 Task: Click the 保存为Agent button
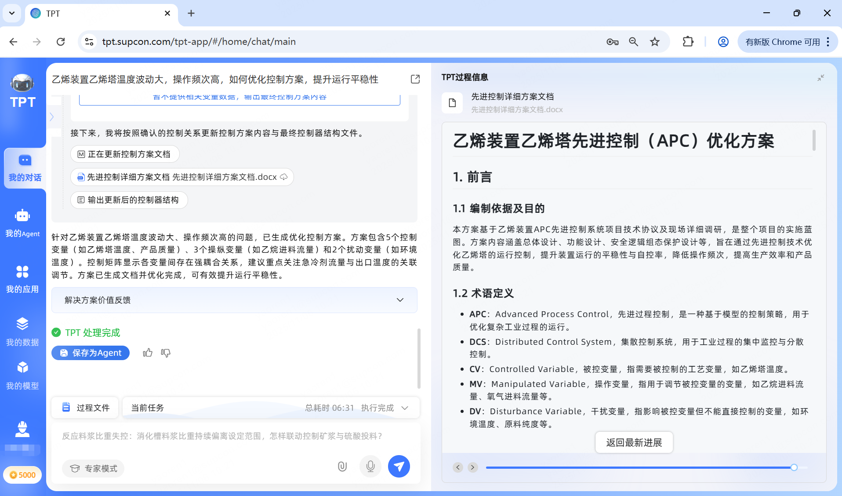click(90, 353)
